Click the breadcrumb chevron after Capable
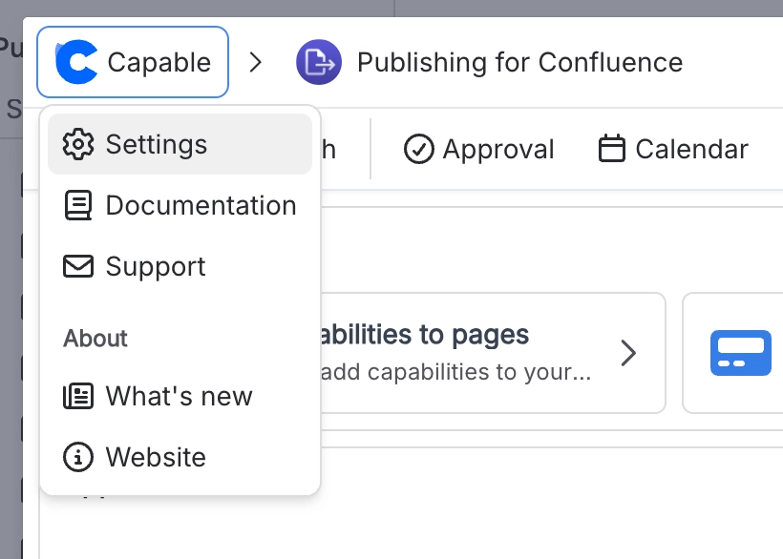 [x=255, y=61]
